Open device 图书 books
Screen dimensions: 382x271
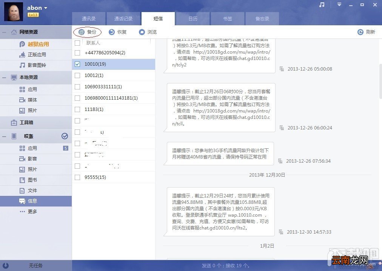tap(36, 180)
